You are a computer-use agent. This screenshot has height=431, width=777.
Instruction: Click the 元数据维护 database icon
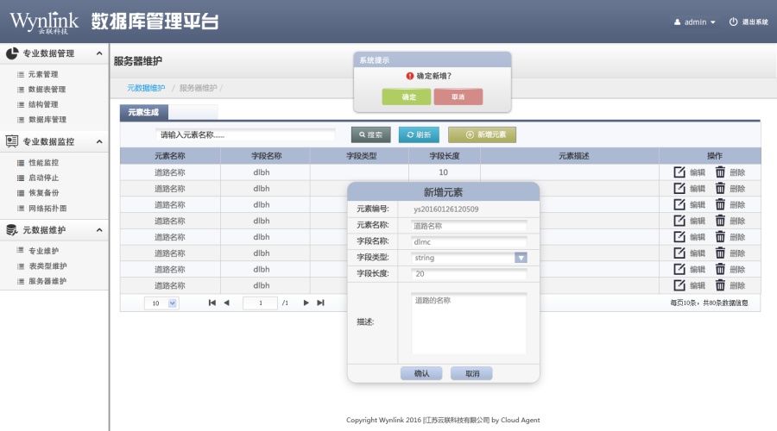[x=12, y=230]
